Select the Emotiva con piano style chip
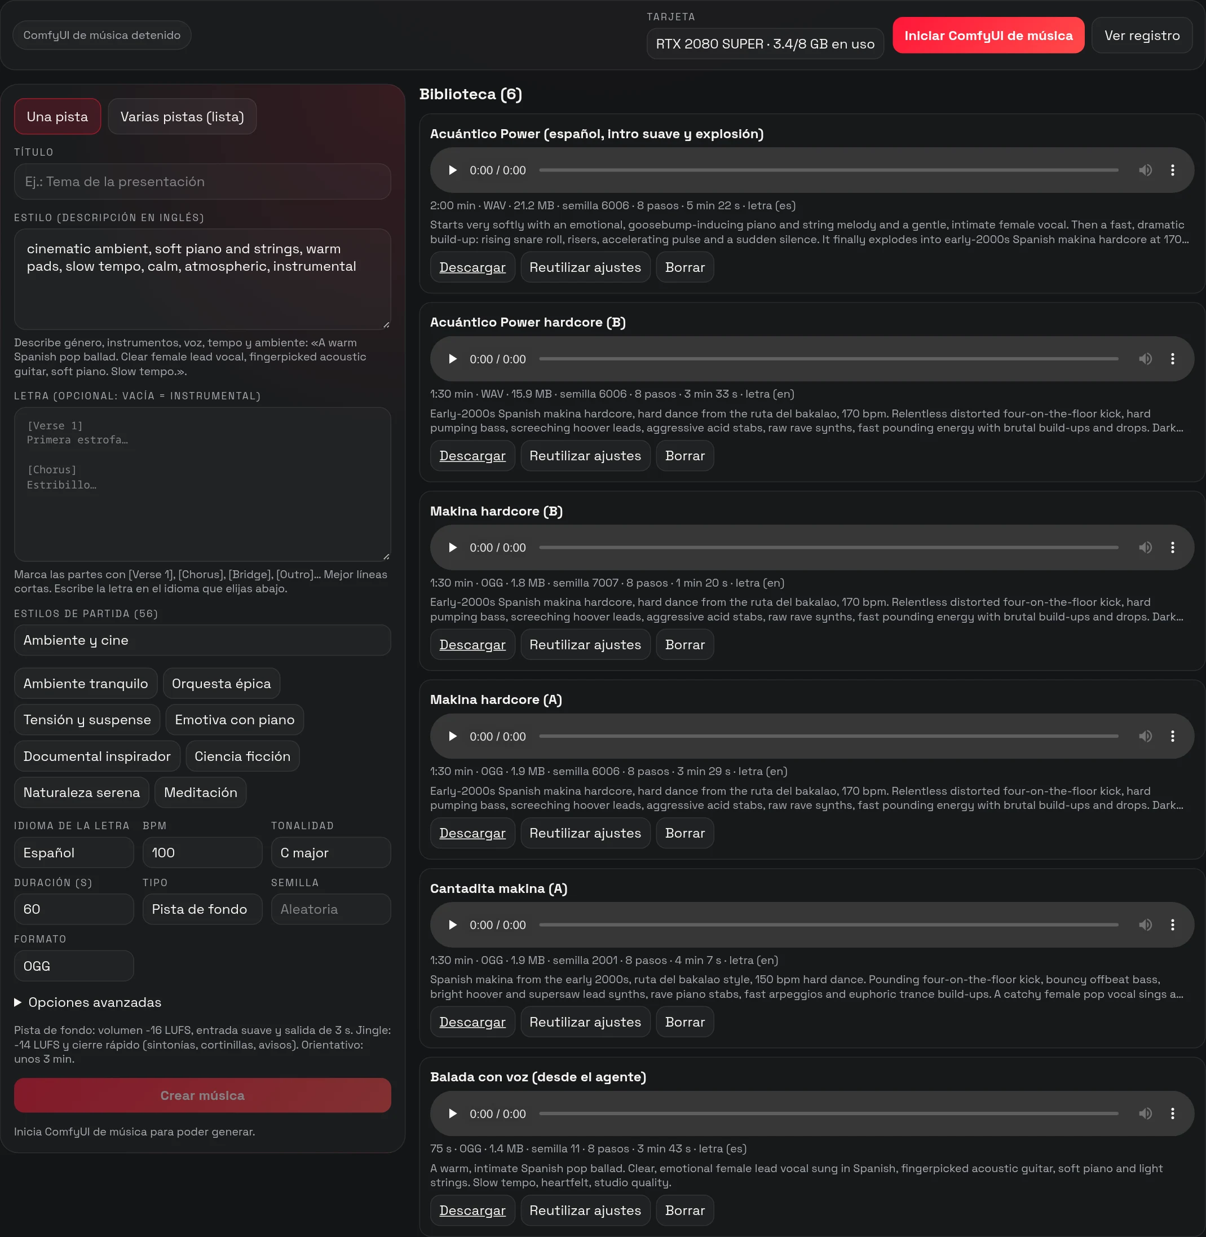Viewport: 1206px width, 1237px height. click(235, 719)
